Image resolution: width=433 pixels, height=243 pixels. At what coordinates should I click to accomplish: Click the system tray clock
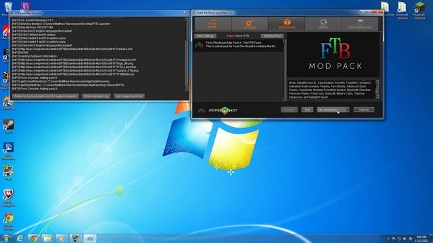pos(421,238)
